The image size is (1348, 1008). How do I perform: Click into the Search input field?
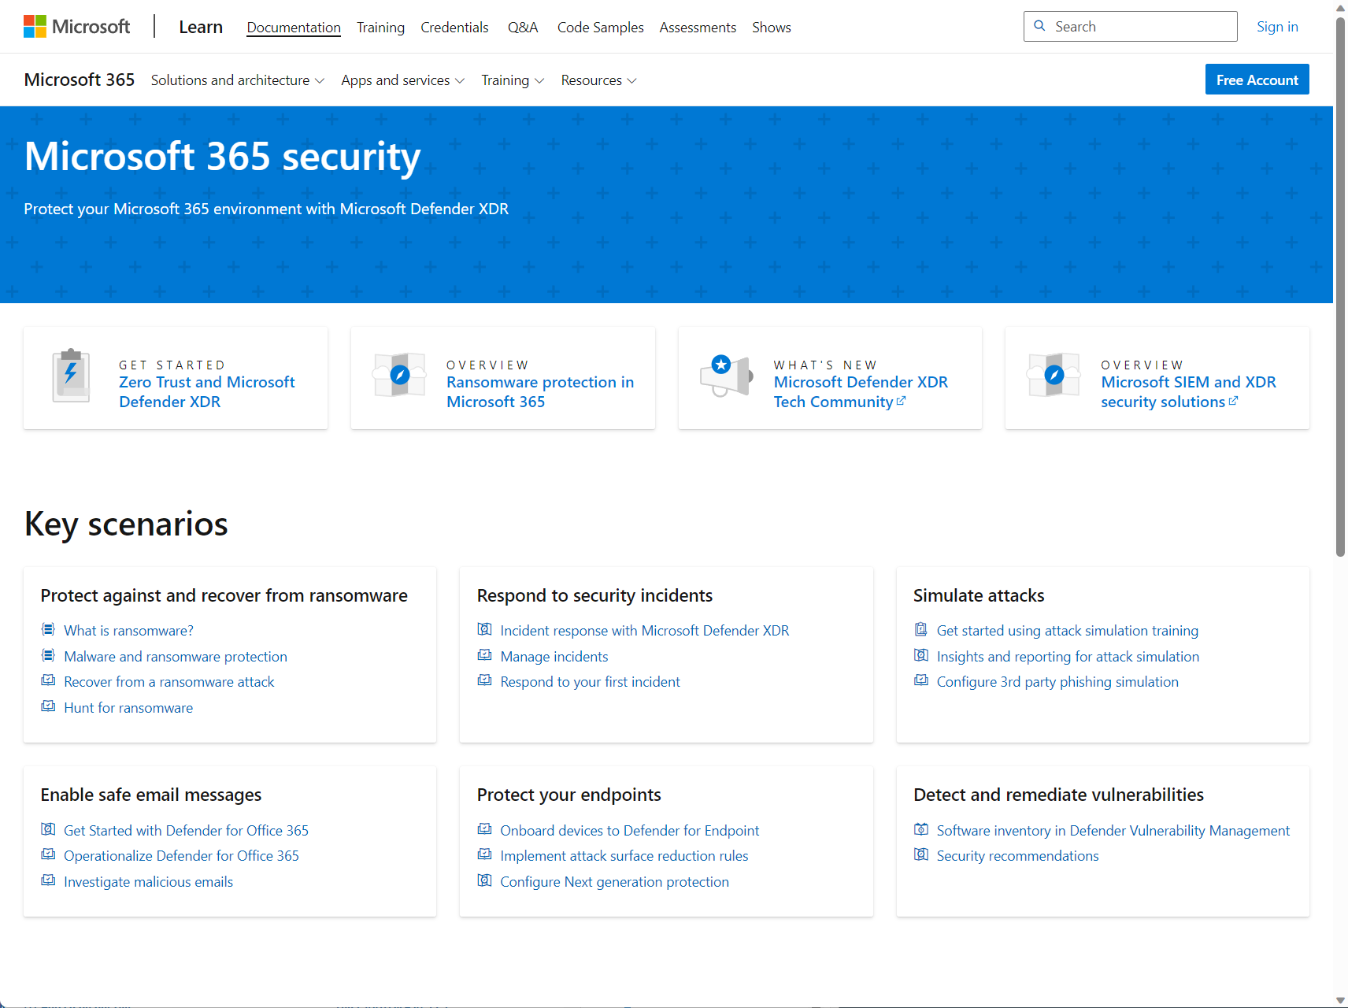pyautogui.click(x=1131, y=26)
